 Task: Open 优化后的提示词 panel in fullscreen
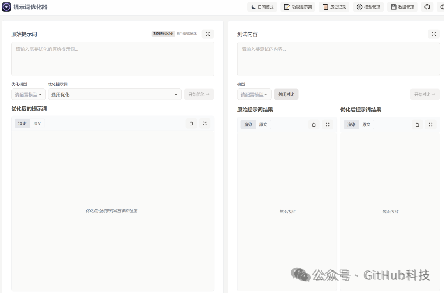pyautogui.click(x=205, y=123)
